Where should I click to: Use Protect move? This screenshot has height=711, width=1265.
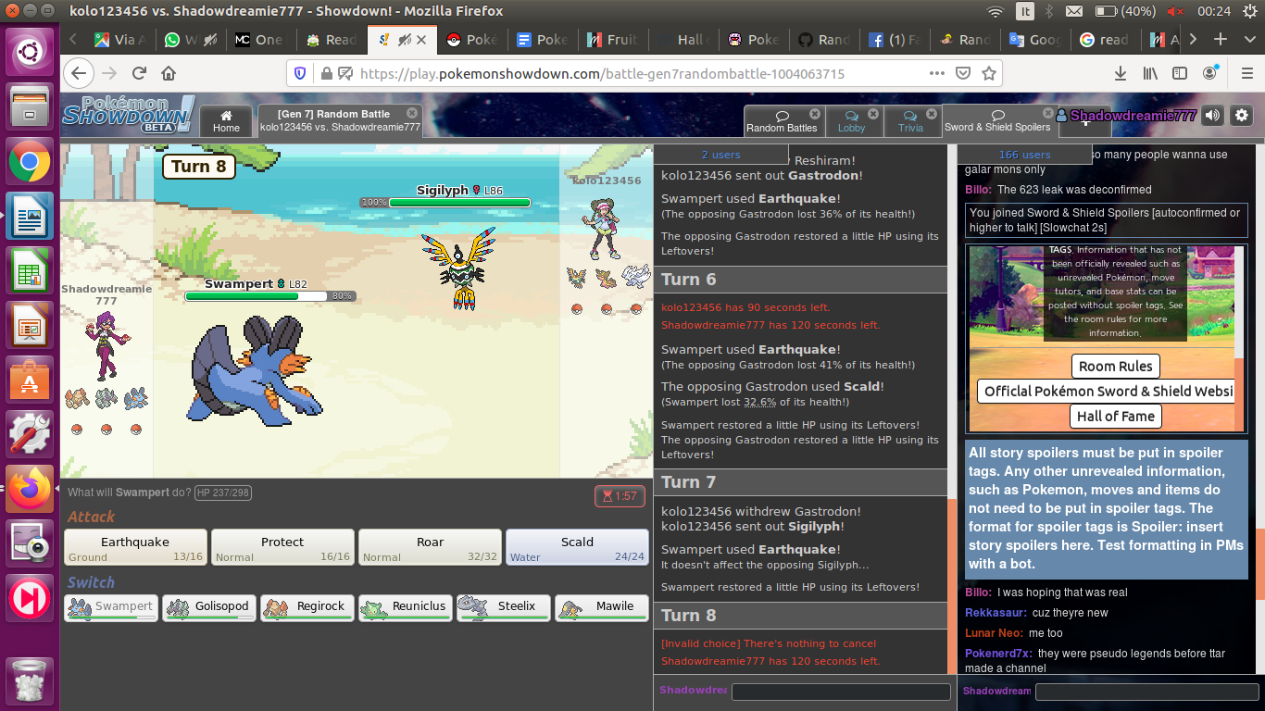[x=282, y=547]
